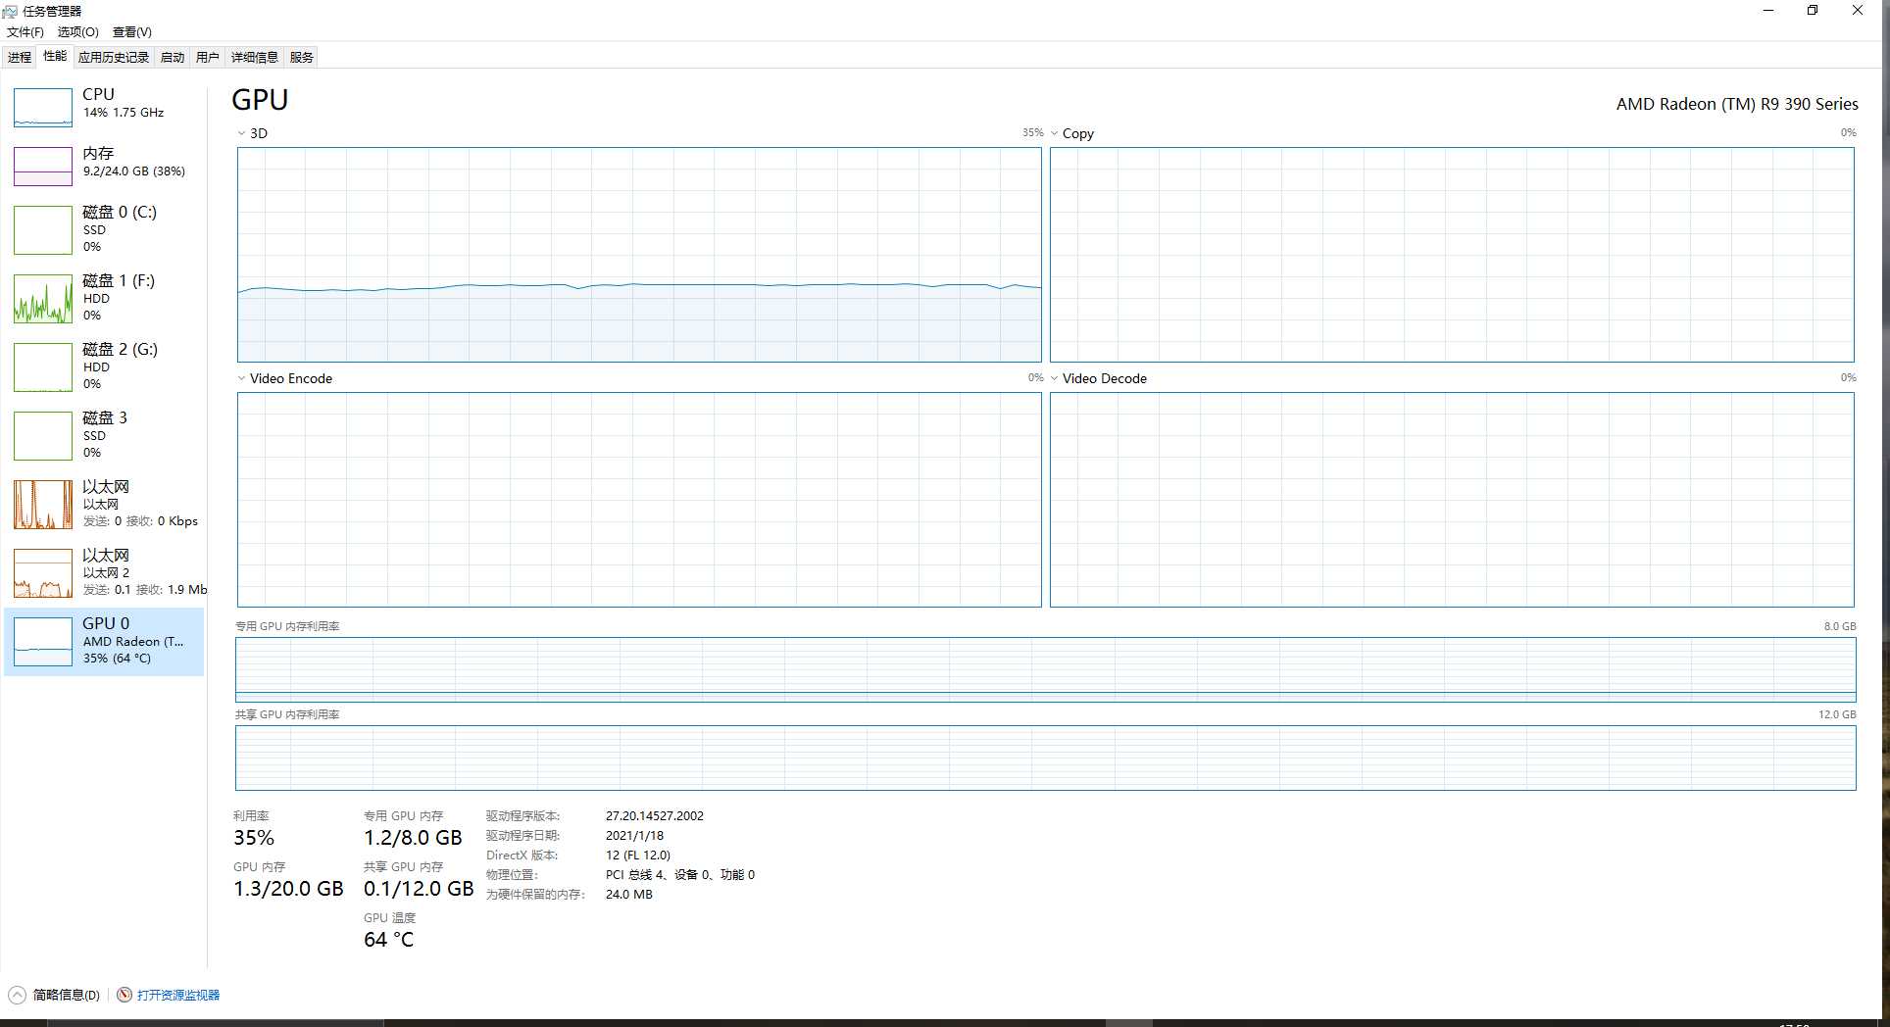Switch to the 进程 tab
This screenshot has width=1890, height=1027.
(20, 57)
